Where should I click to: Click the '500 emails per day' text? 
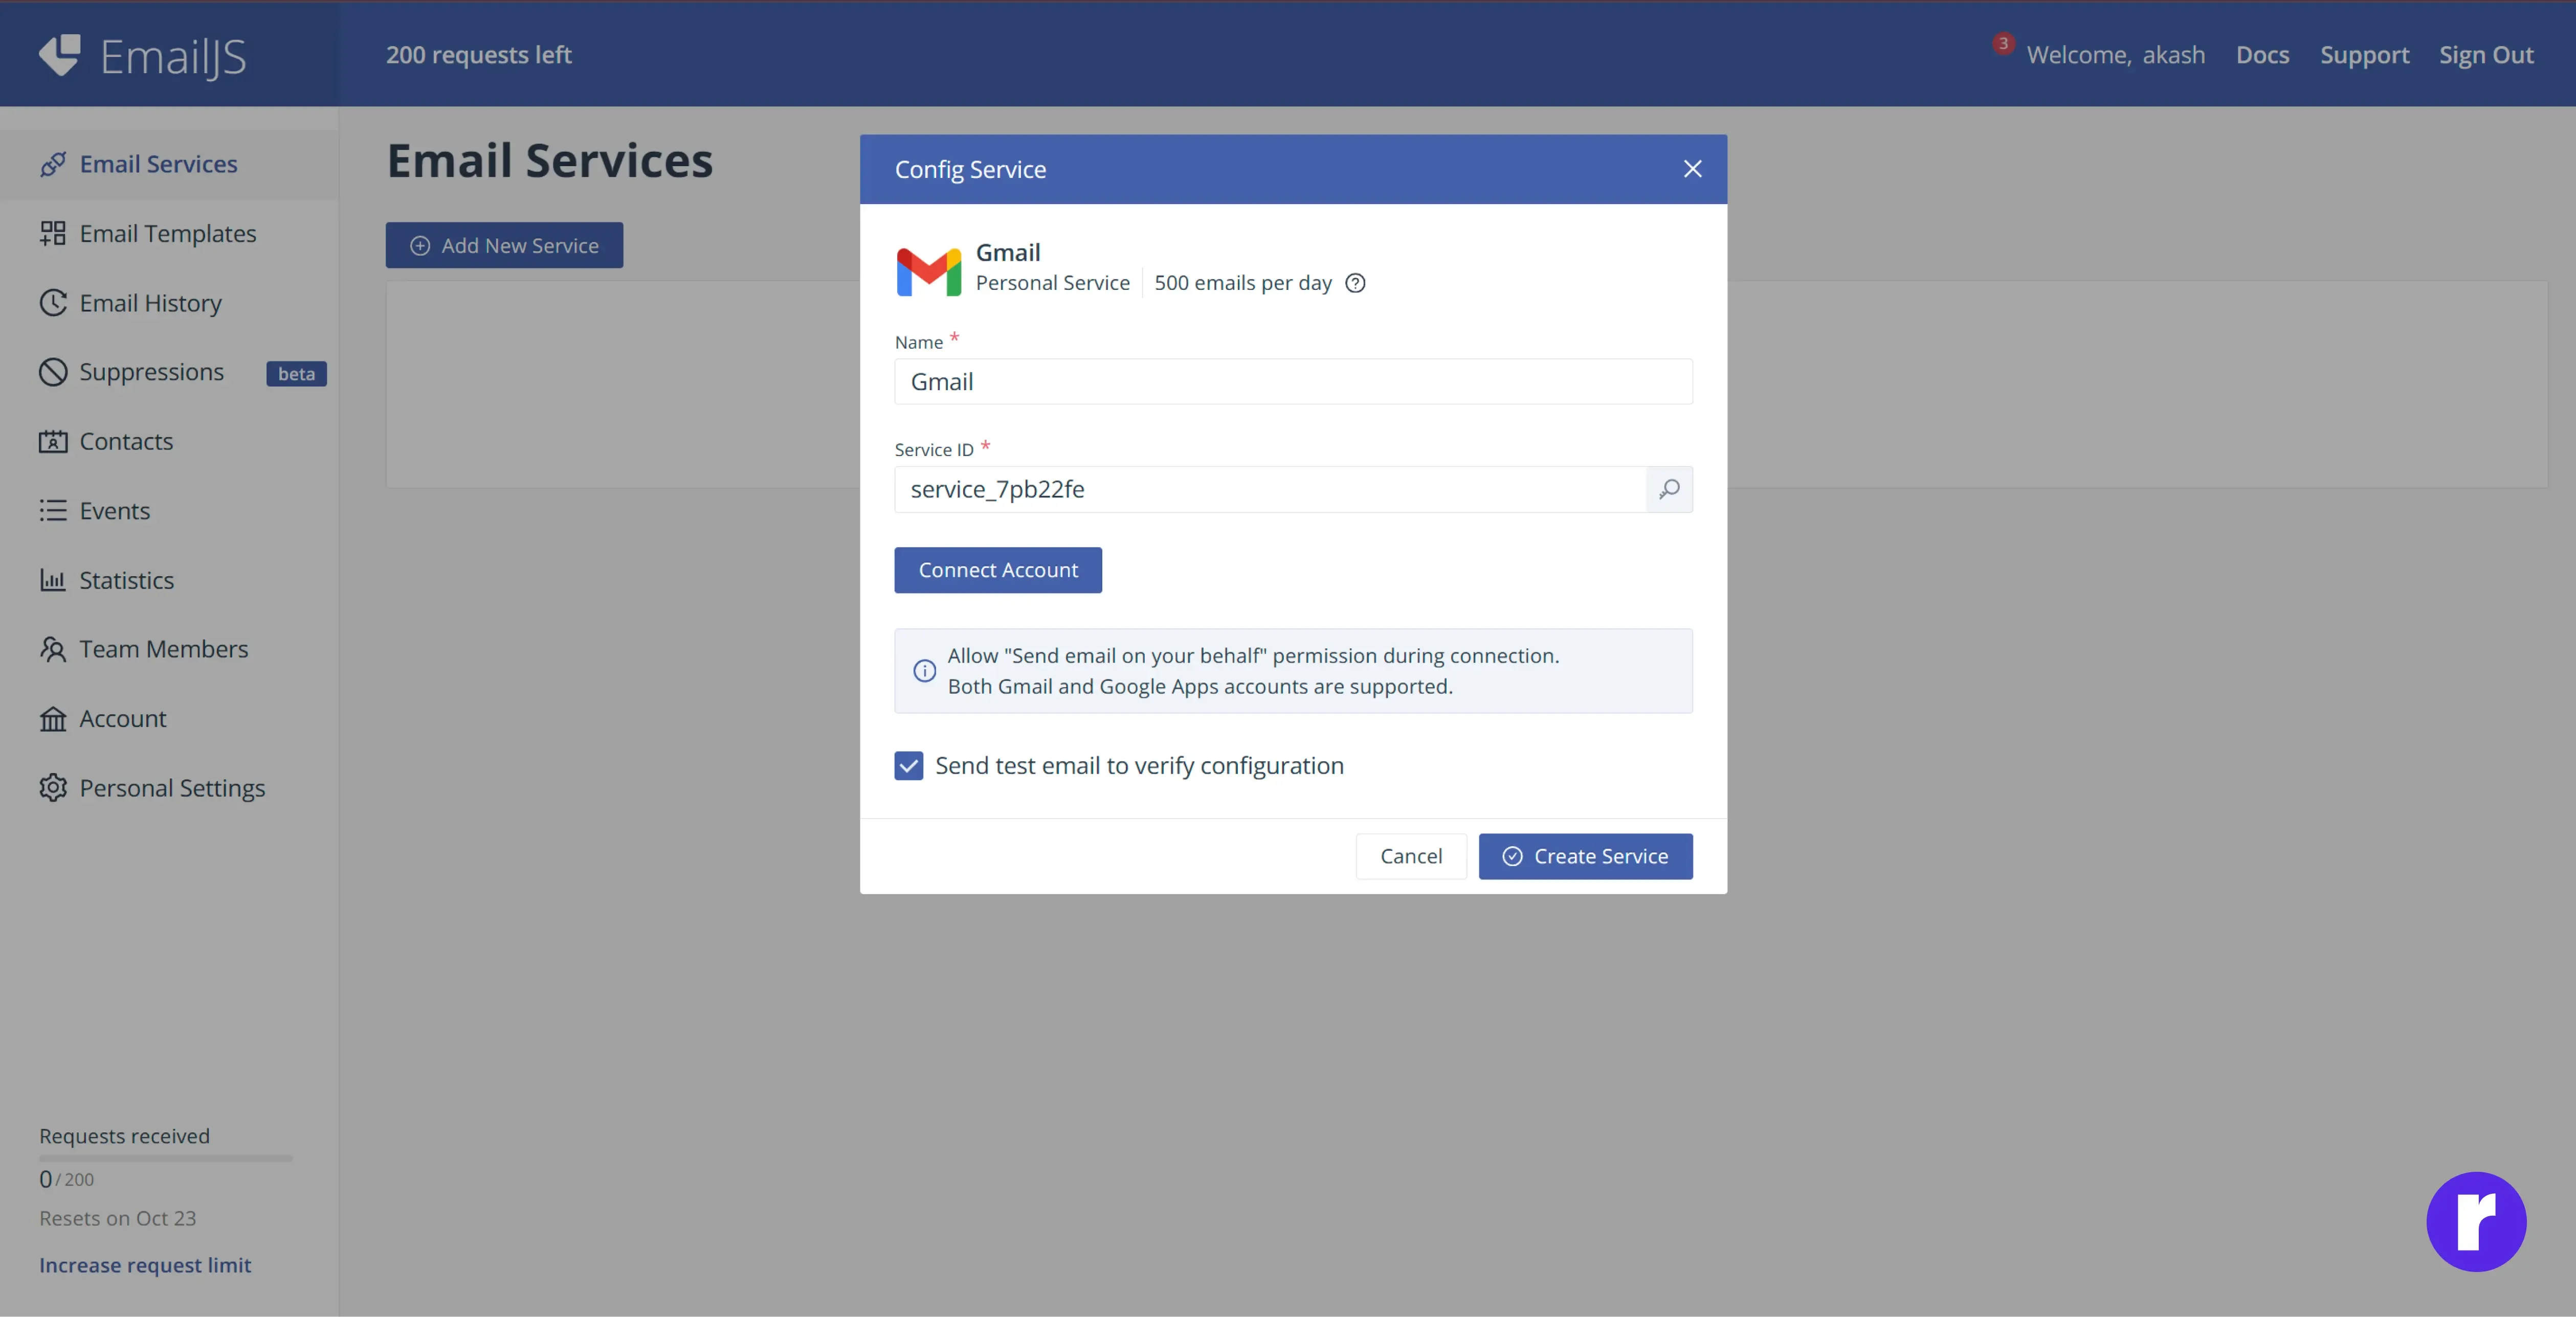point(1243,283)
